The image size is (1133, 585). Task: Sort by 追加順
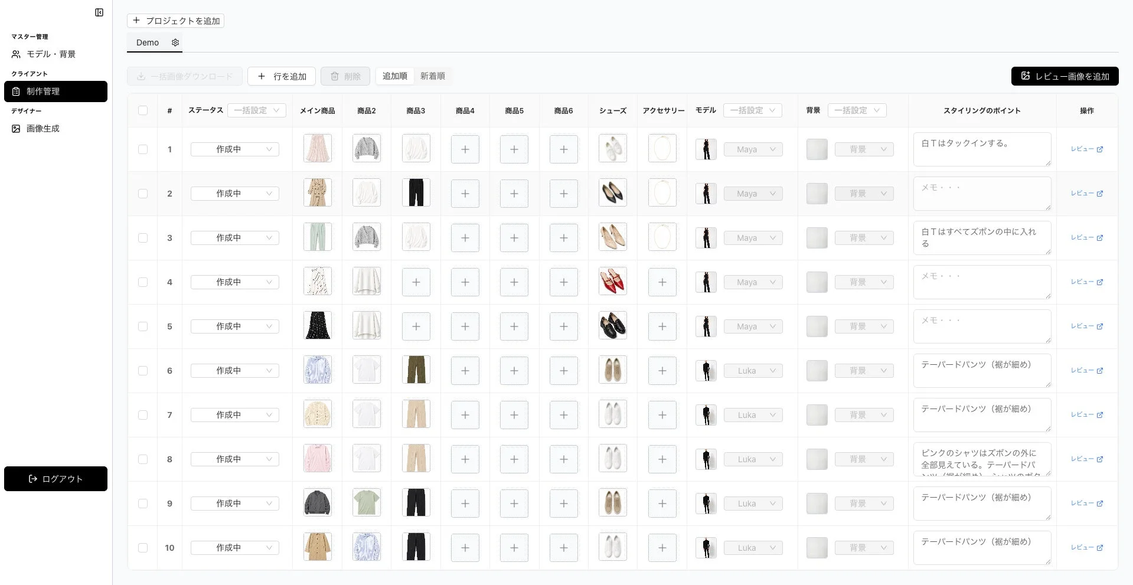click(x=395, y=76)
